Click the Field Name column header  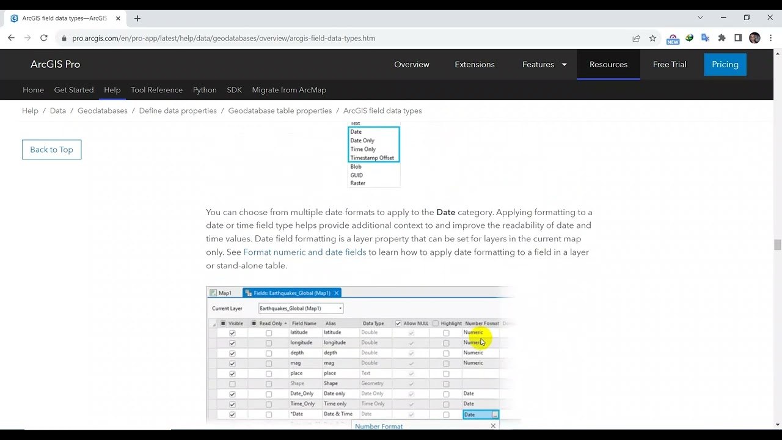click(x=304, y=323)
